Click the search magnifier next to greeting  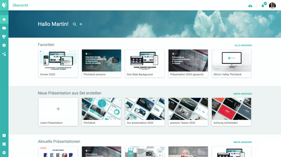tap(74, 24)
